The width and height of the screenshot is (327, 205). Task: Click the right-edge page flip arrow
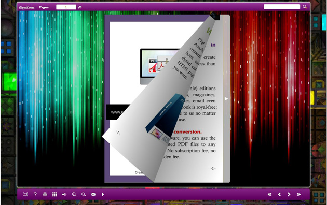[x=226, y=99]
